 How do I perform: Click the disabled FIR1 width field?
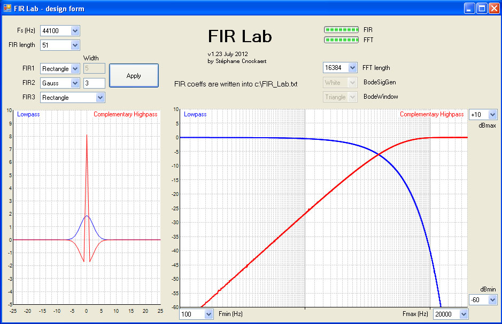click(x=94, y=68)
